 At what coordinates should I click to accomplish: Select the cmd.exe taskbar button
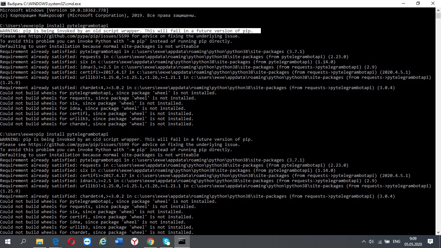[182, 241]
